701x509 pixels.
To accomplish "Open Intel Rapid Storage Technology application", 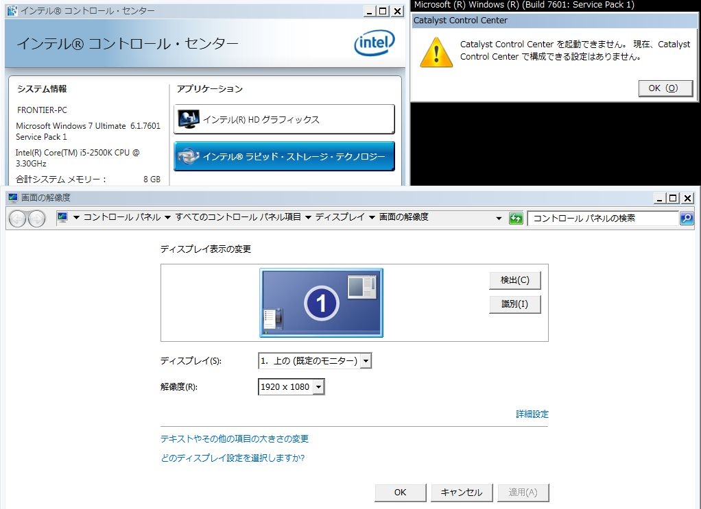I will click(x=284, y=156).
